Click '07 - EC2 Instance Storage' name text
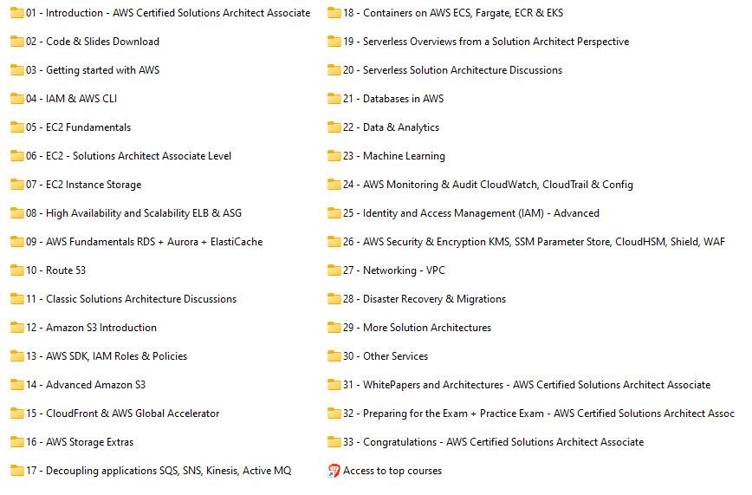 click(83, 185)
